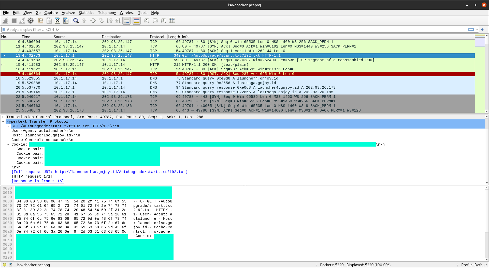Select Host: launcherlso.gnjoy.id header line
Screen dimensions: 489x268
point(46,135)
